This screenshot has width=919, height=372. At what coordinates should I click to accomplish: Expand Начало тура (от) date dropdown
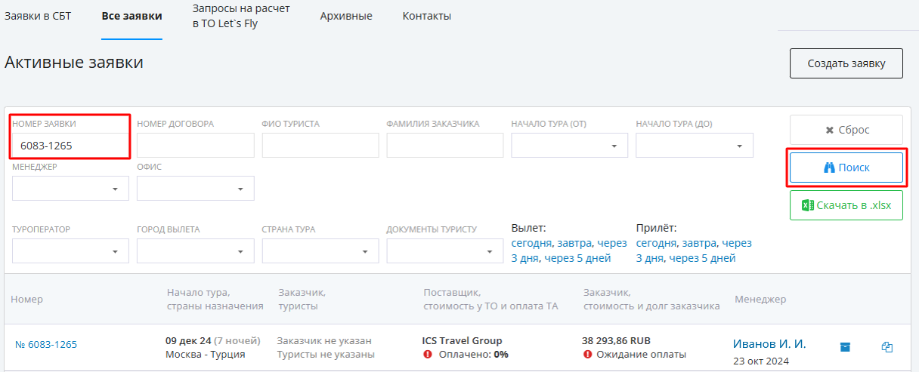pos(570,146)
